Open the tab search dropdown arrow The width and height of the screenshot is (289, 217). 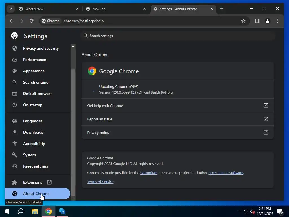11,9
